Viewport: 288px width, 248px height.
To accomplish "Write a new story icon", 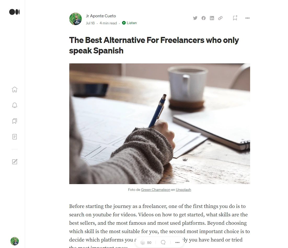I will tap(15, 162).
